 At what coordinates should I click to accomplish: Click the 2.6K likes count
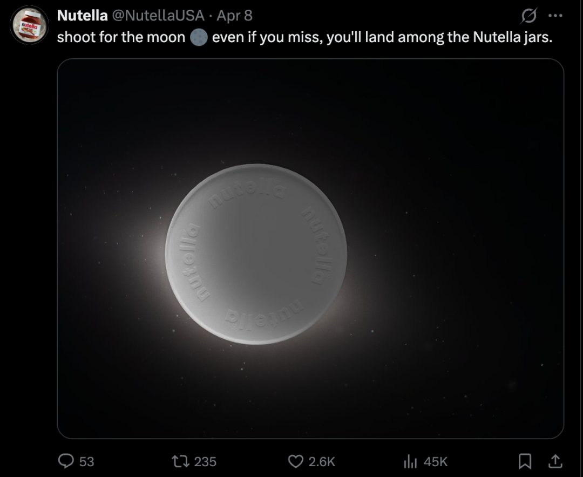322,461
